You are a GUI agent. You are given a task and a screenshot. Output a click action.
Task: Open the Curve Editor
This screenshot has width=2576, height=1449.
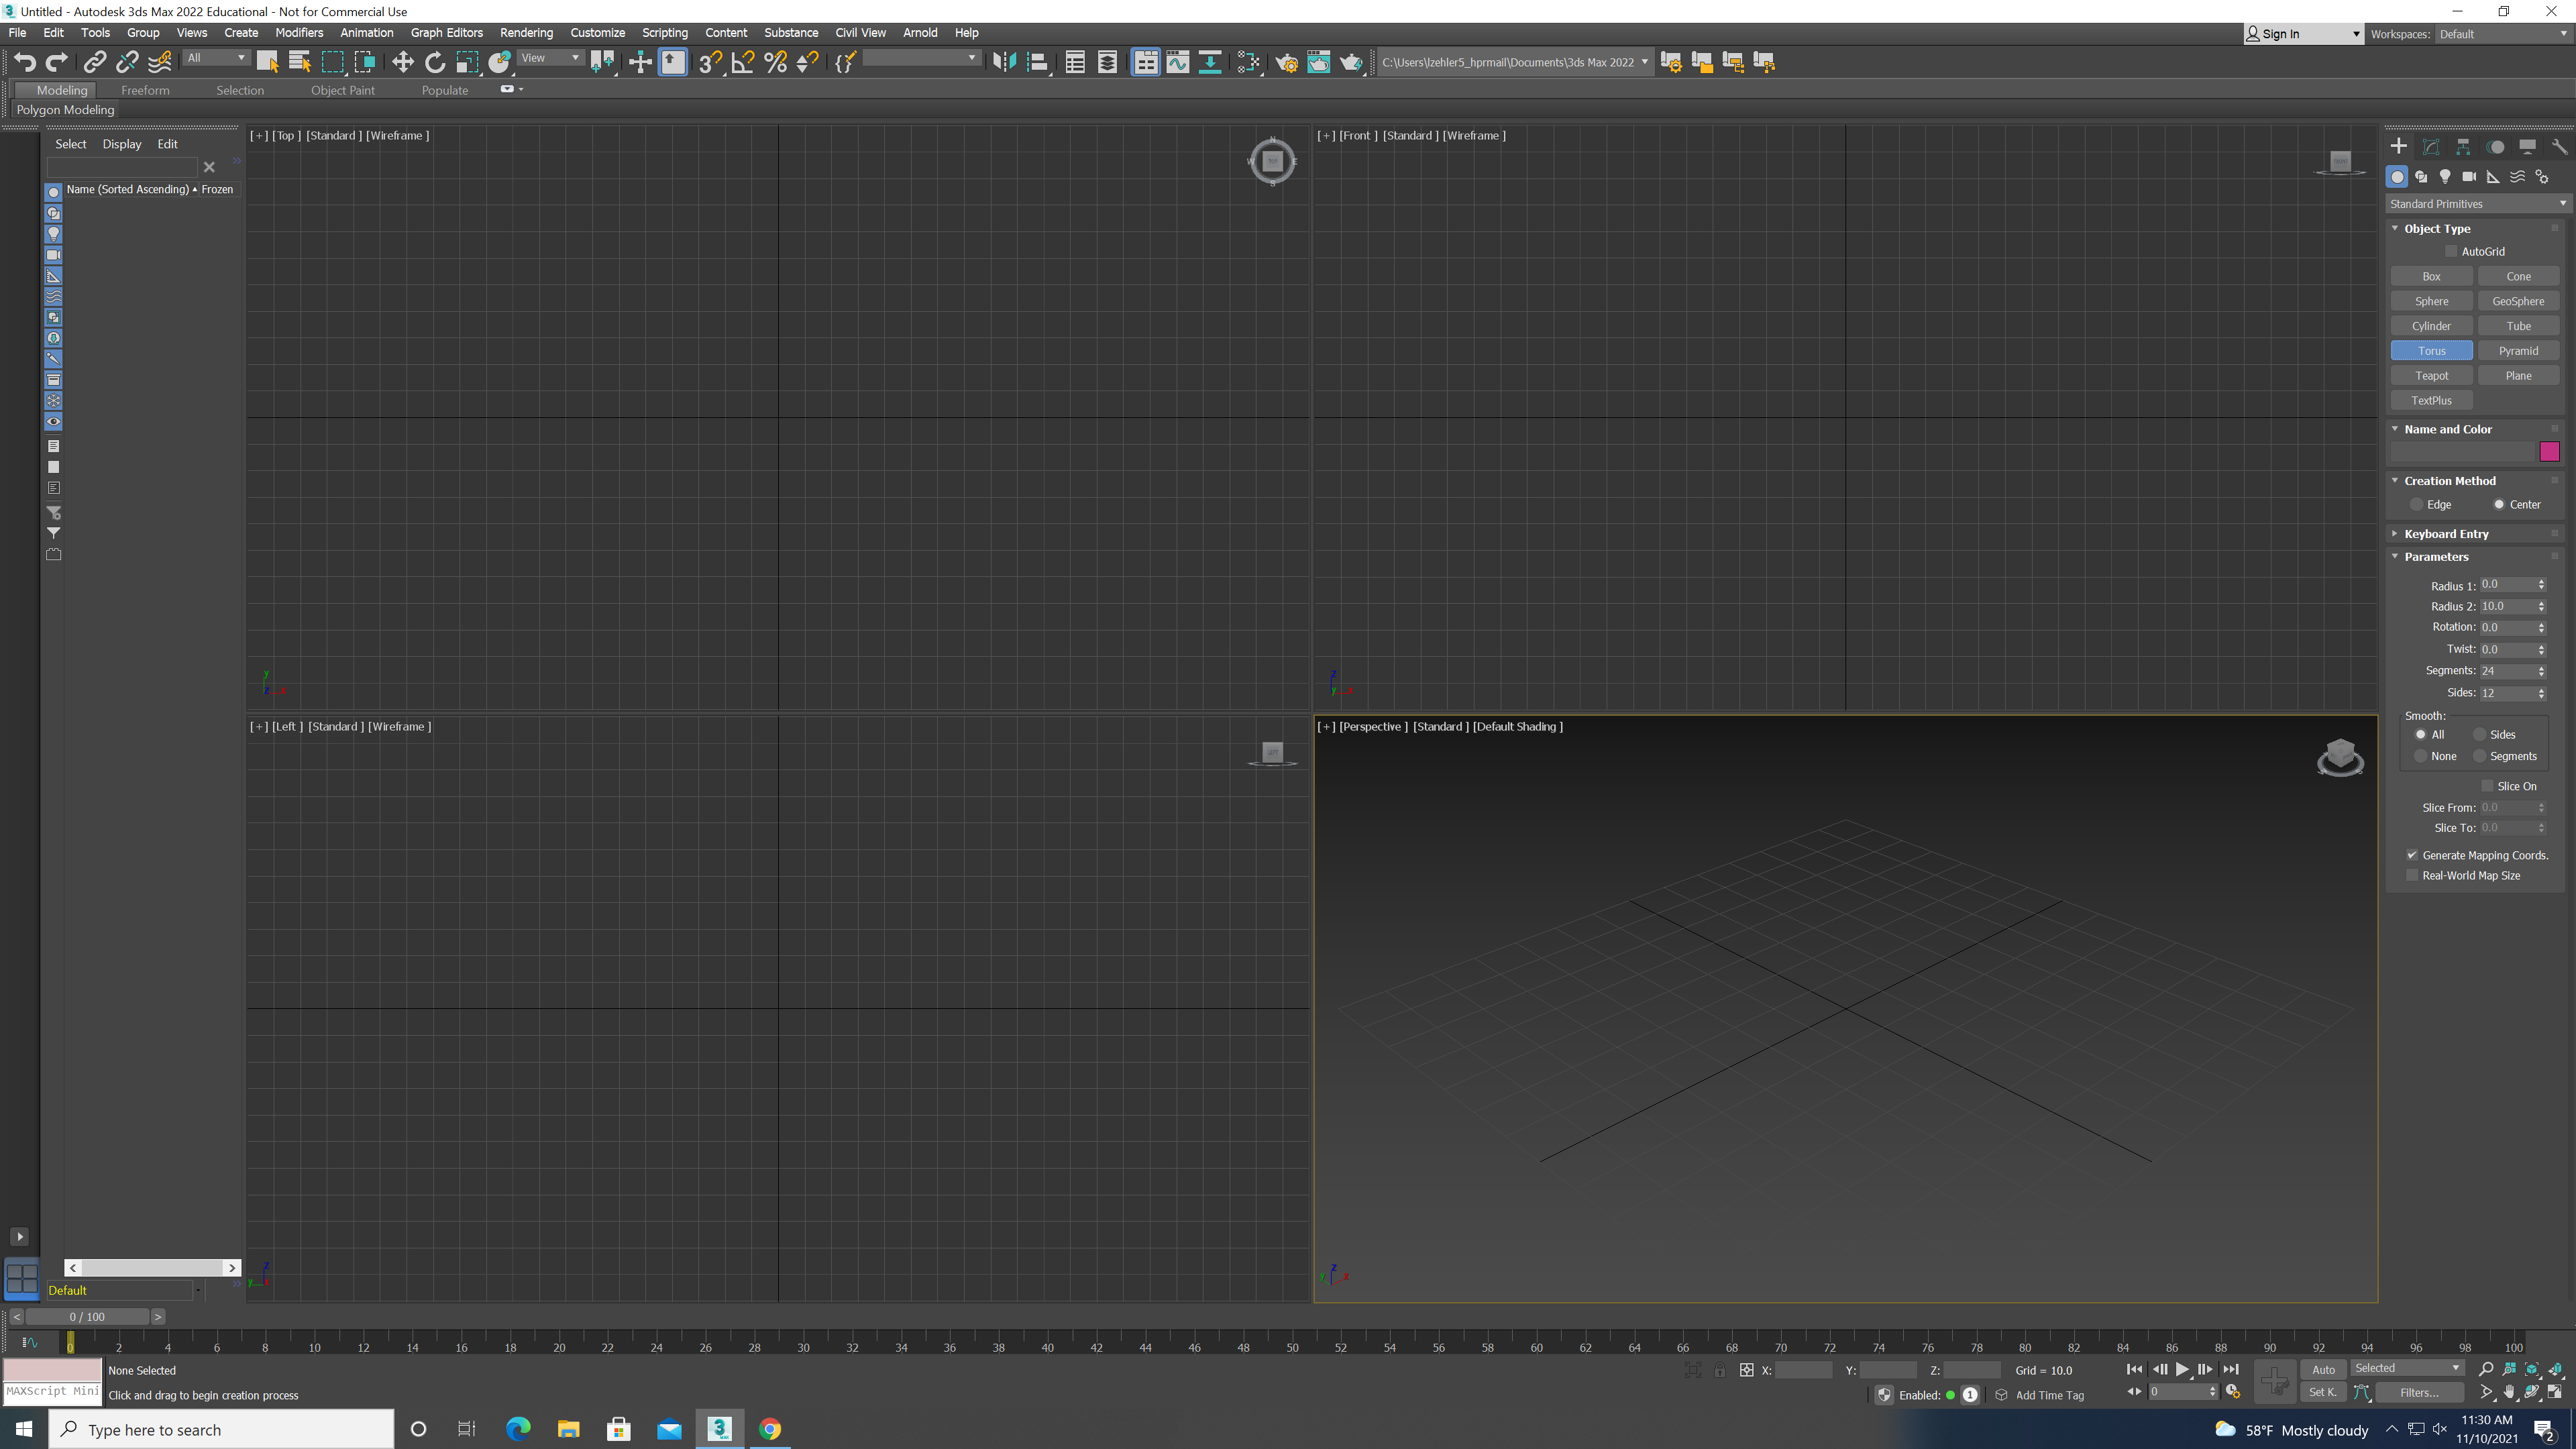(x=1178, y=62)
